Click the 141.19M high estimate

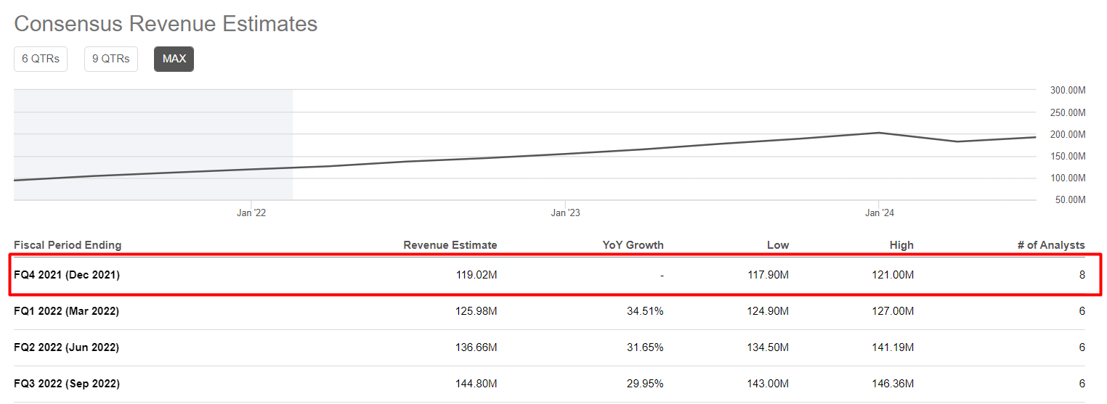(892, 347)
